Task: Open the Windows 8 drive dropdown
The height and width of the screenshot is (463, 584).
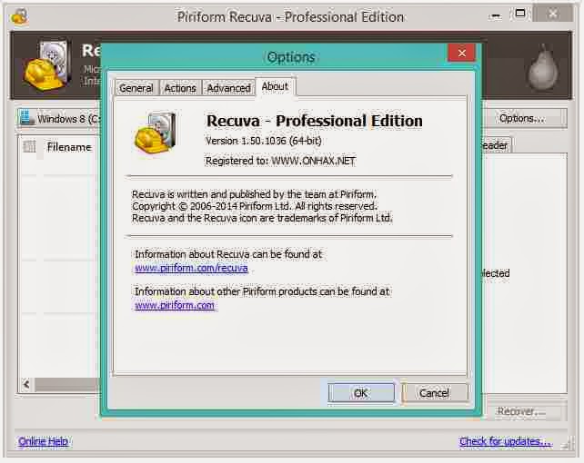Action: tap(60, 119)
